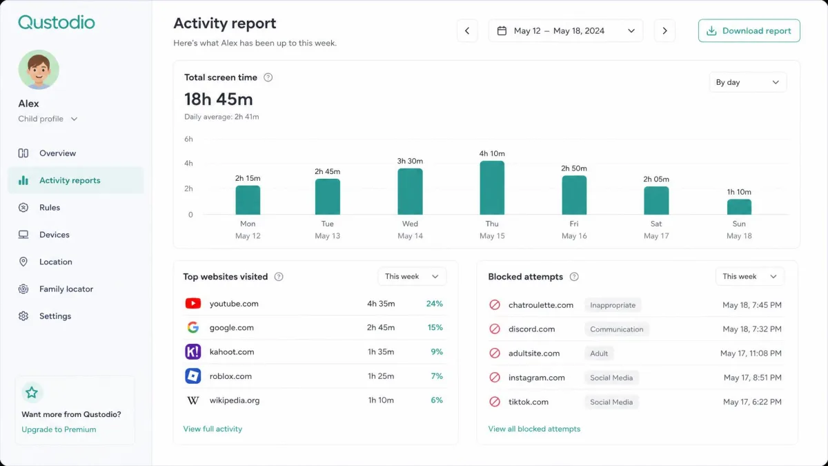The width and height of the screenshot is (828, 466).
Task: Click the Rules sidebar icon
Action: tap(23, 207)
